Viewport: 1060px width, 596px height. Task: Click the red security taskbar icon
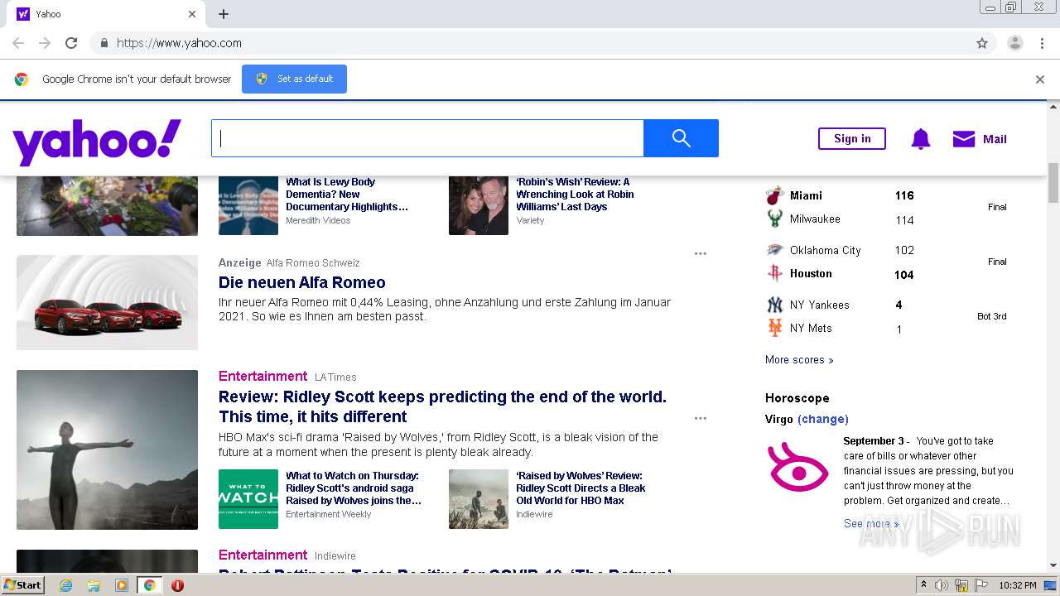point(177,585)
